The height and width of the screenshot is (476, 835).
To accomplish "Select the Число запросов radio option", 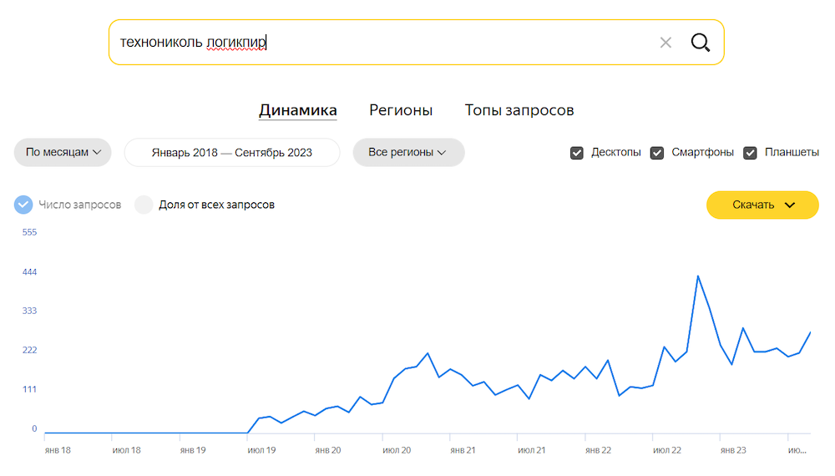I will coord(24,205).
